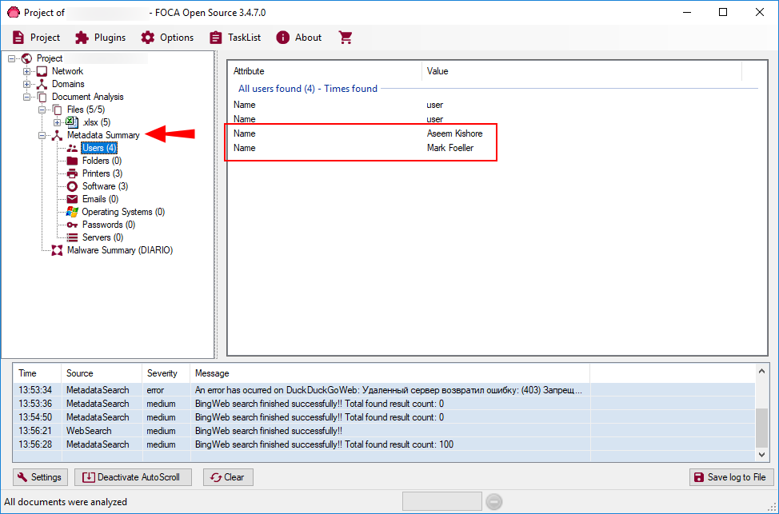Select Folders (0) in the tree

[102, 161]
